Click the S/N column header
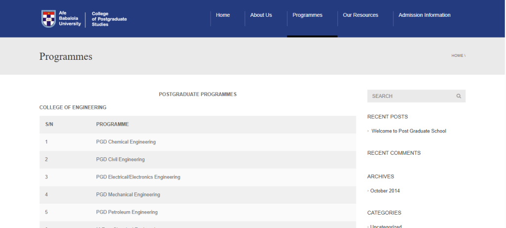This screenshot has width=506, height=228. click(49, 124)
